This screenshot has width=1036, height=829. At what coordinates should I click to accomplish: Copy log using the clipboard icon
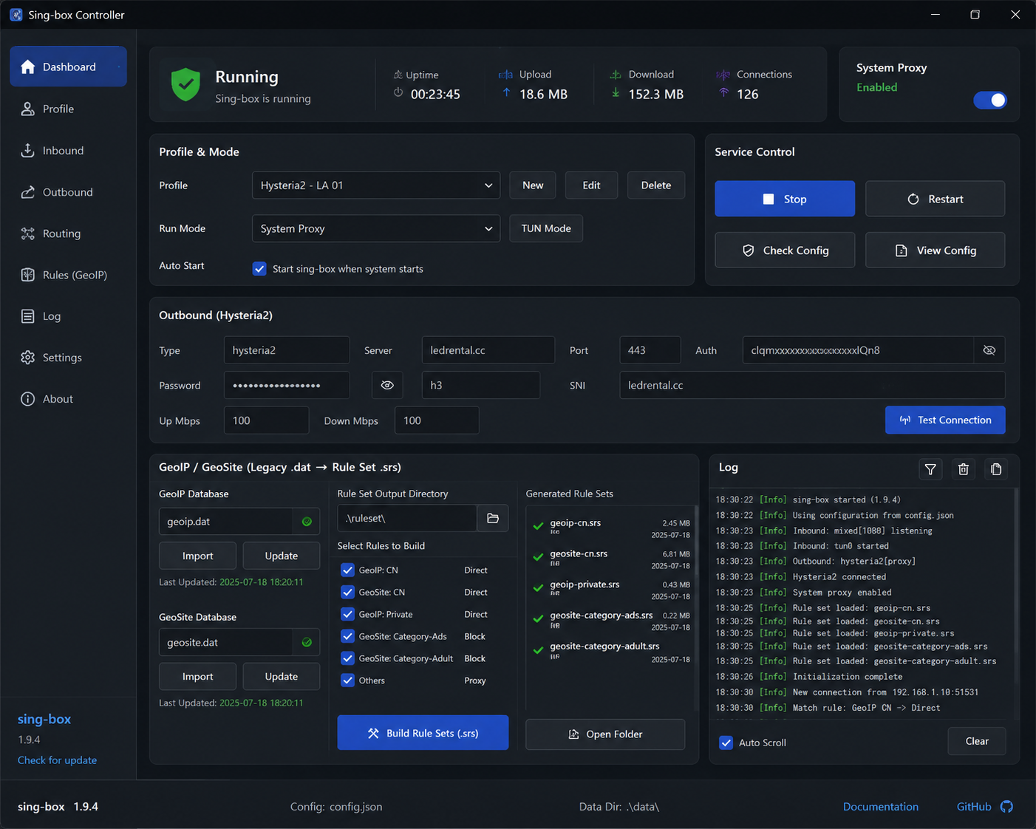tap(996, 469)
